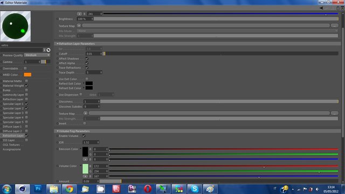
Task: Launch Google Chrome from the taskbar
Action: pyautogui.click(x=70, y=189)
